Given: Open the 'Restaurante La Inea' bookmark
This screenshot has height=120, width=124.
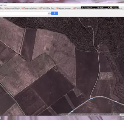Looking at the screenshot, I should point(30,8).
